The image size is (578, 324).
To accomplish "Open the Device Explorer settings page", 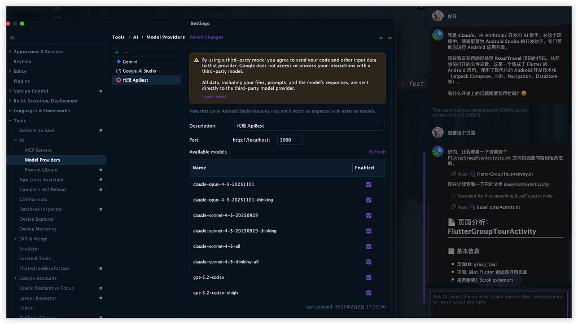I will pyautogui.click(x=37, y=219).
